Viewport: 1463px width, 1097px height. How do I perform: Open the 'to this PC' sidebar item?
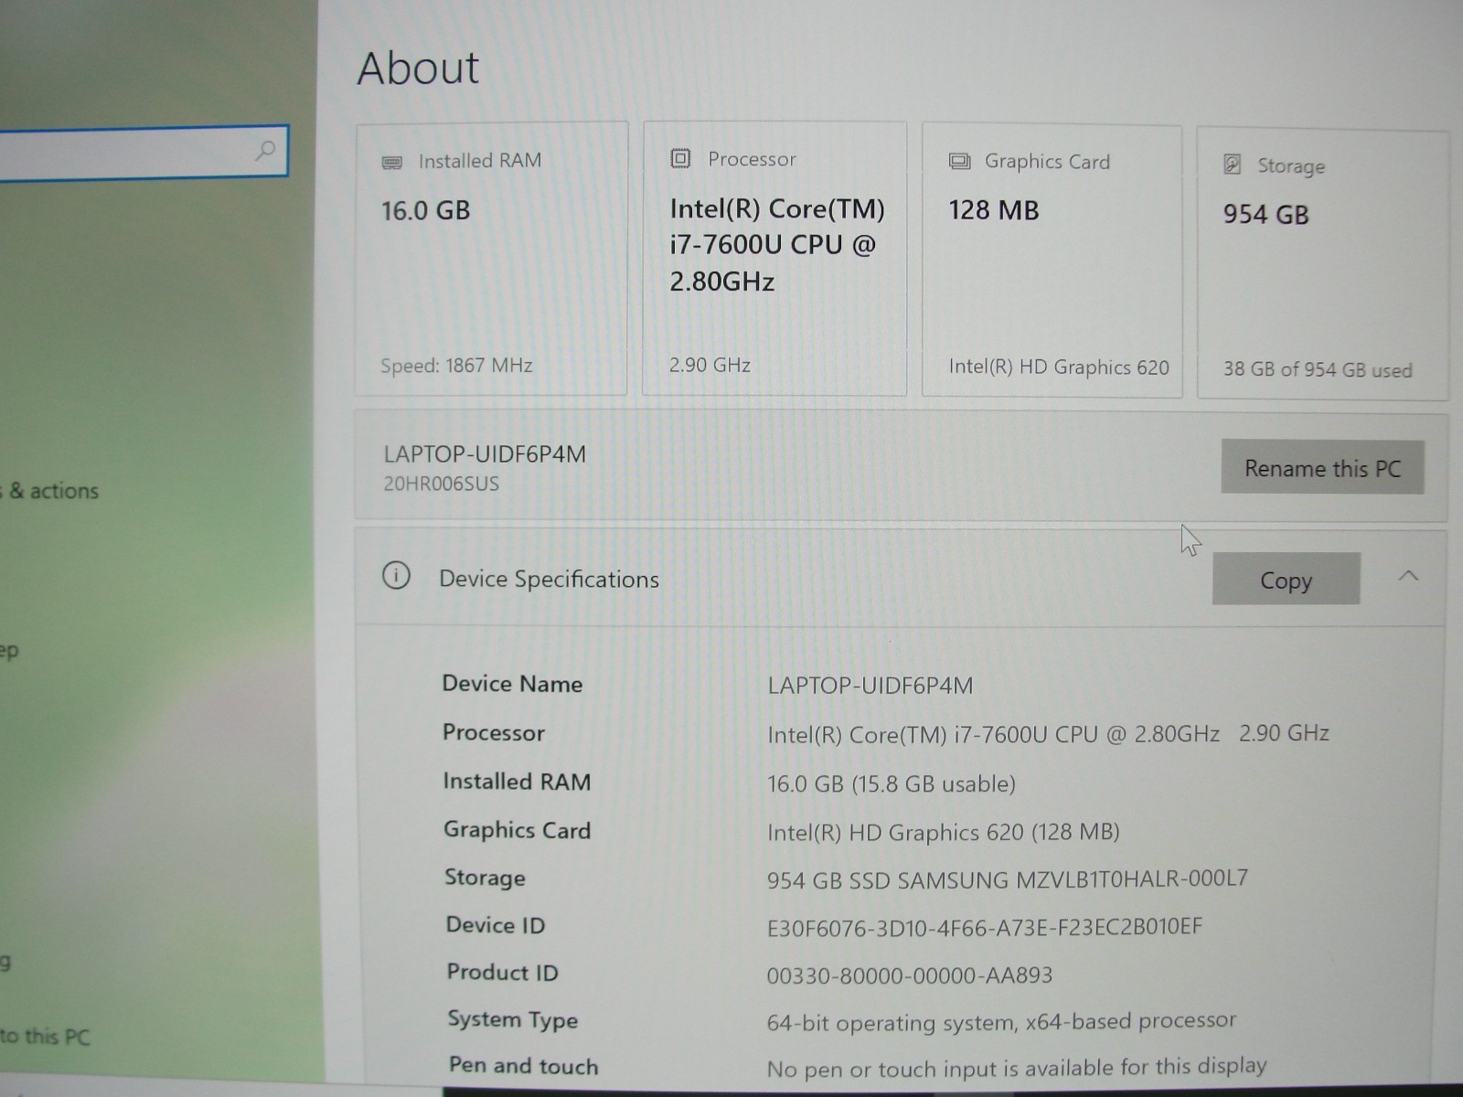coord(45,1036)
